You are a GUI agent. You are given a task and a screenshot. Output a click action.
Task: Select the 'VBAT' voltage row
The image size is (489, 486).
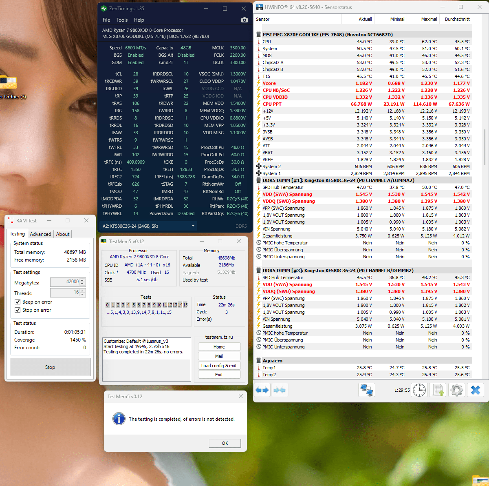point(363,153)
